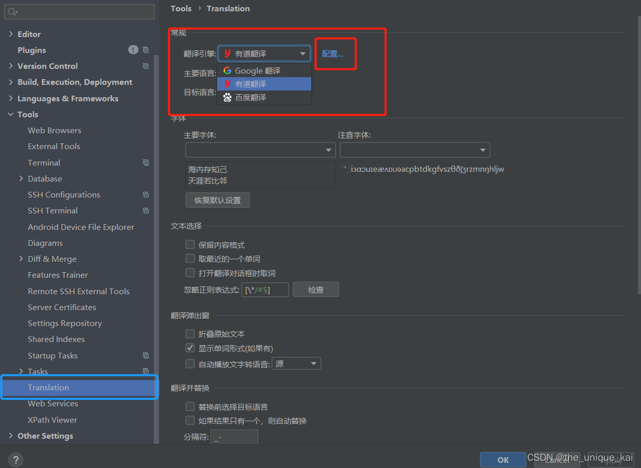Click the project-level icon beside Terminal
Image resolution: width=641 pixels, height=468 pixels.
tap(146, 163)
